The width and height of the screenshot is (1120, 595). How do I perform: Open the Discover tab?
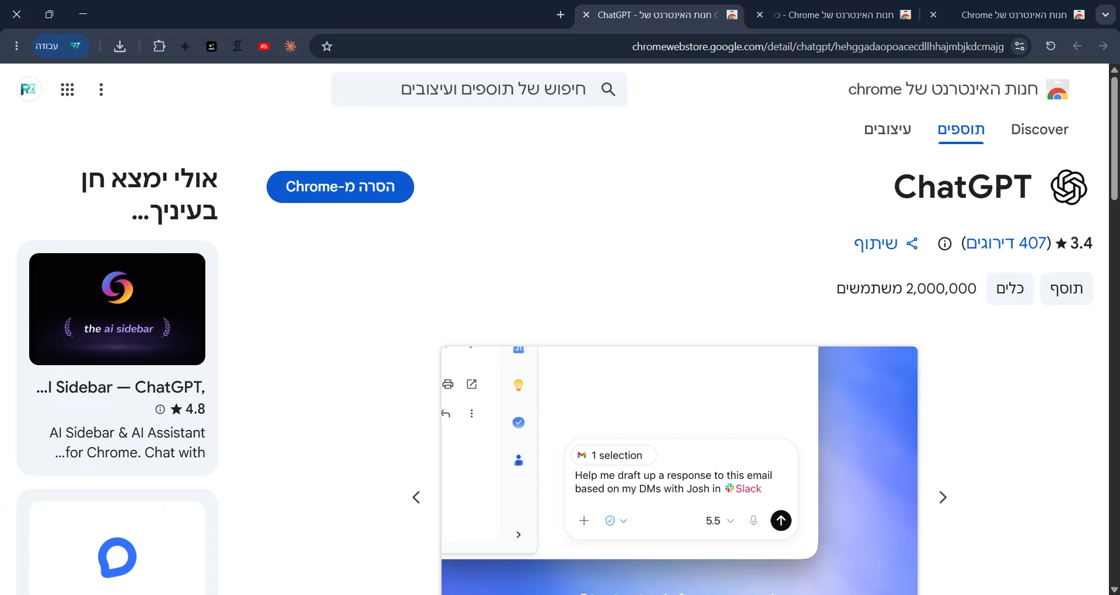1039,129
